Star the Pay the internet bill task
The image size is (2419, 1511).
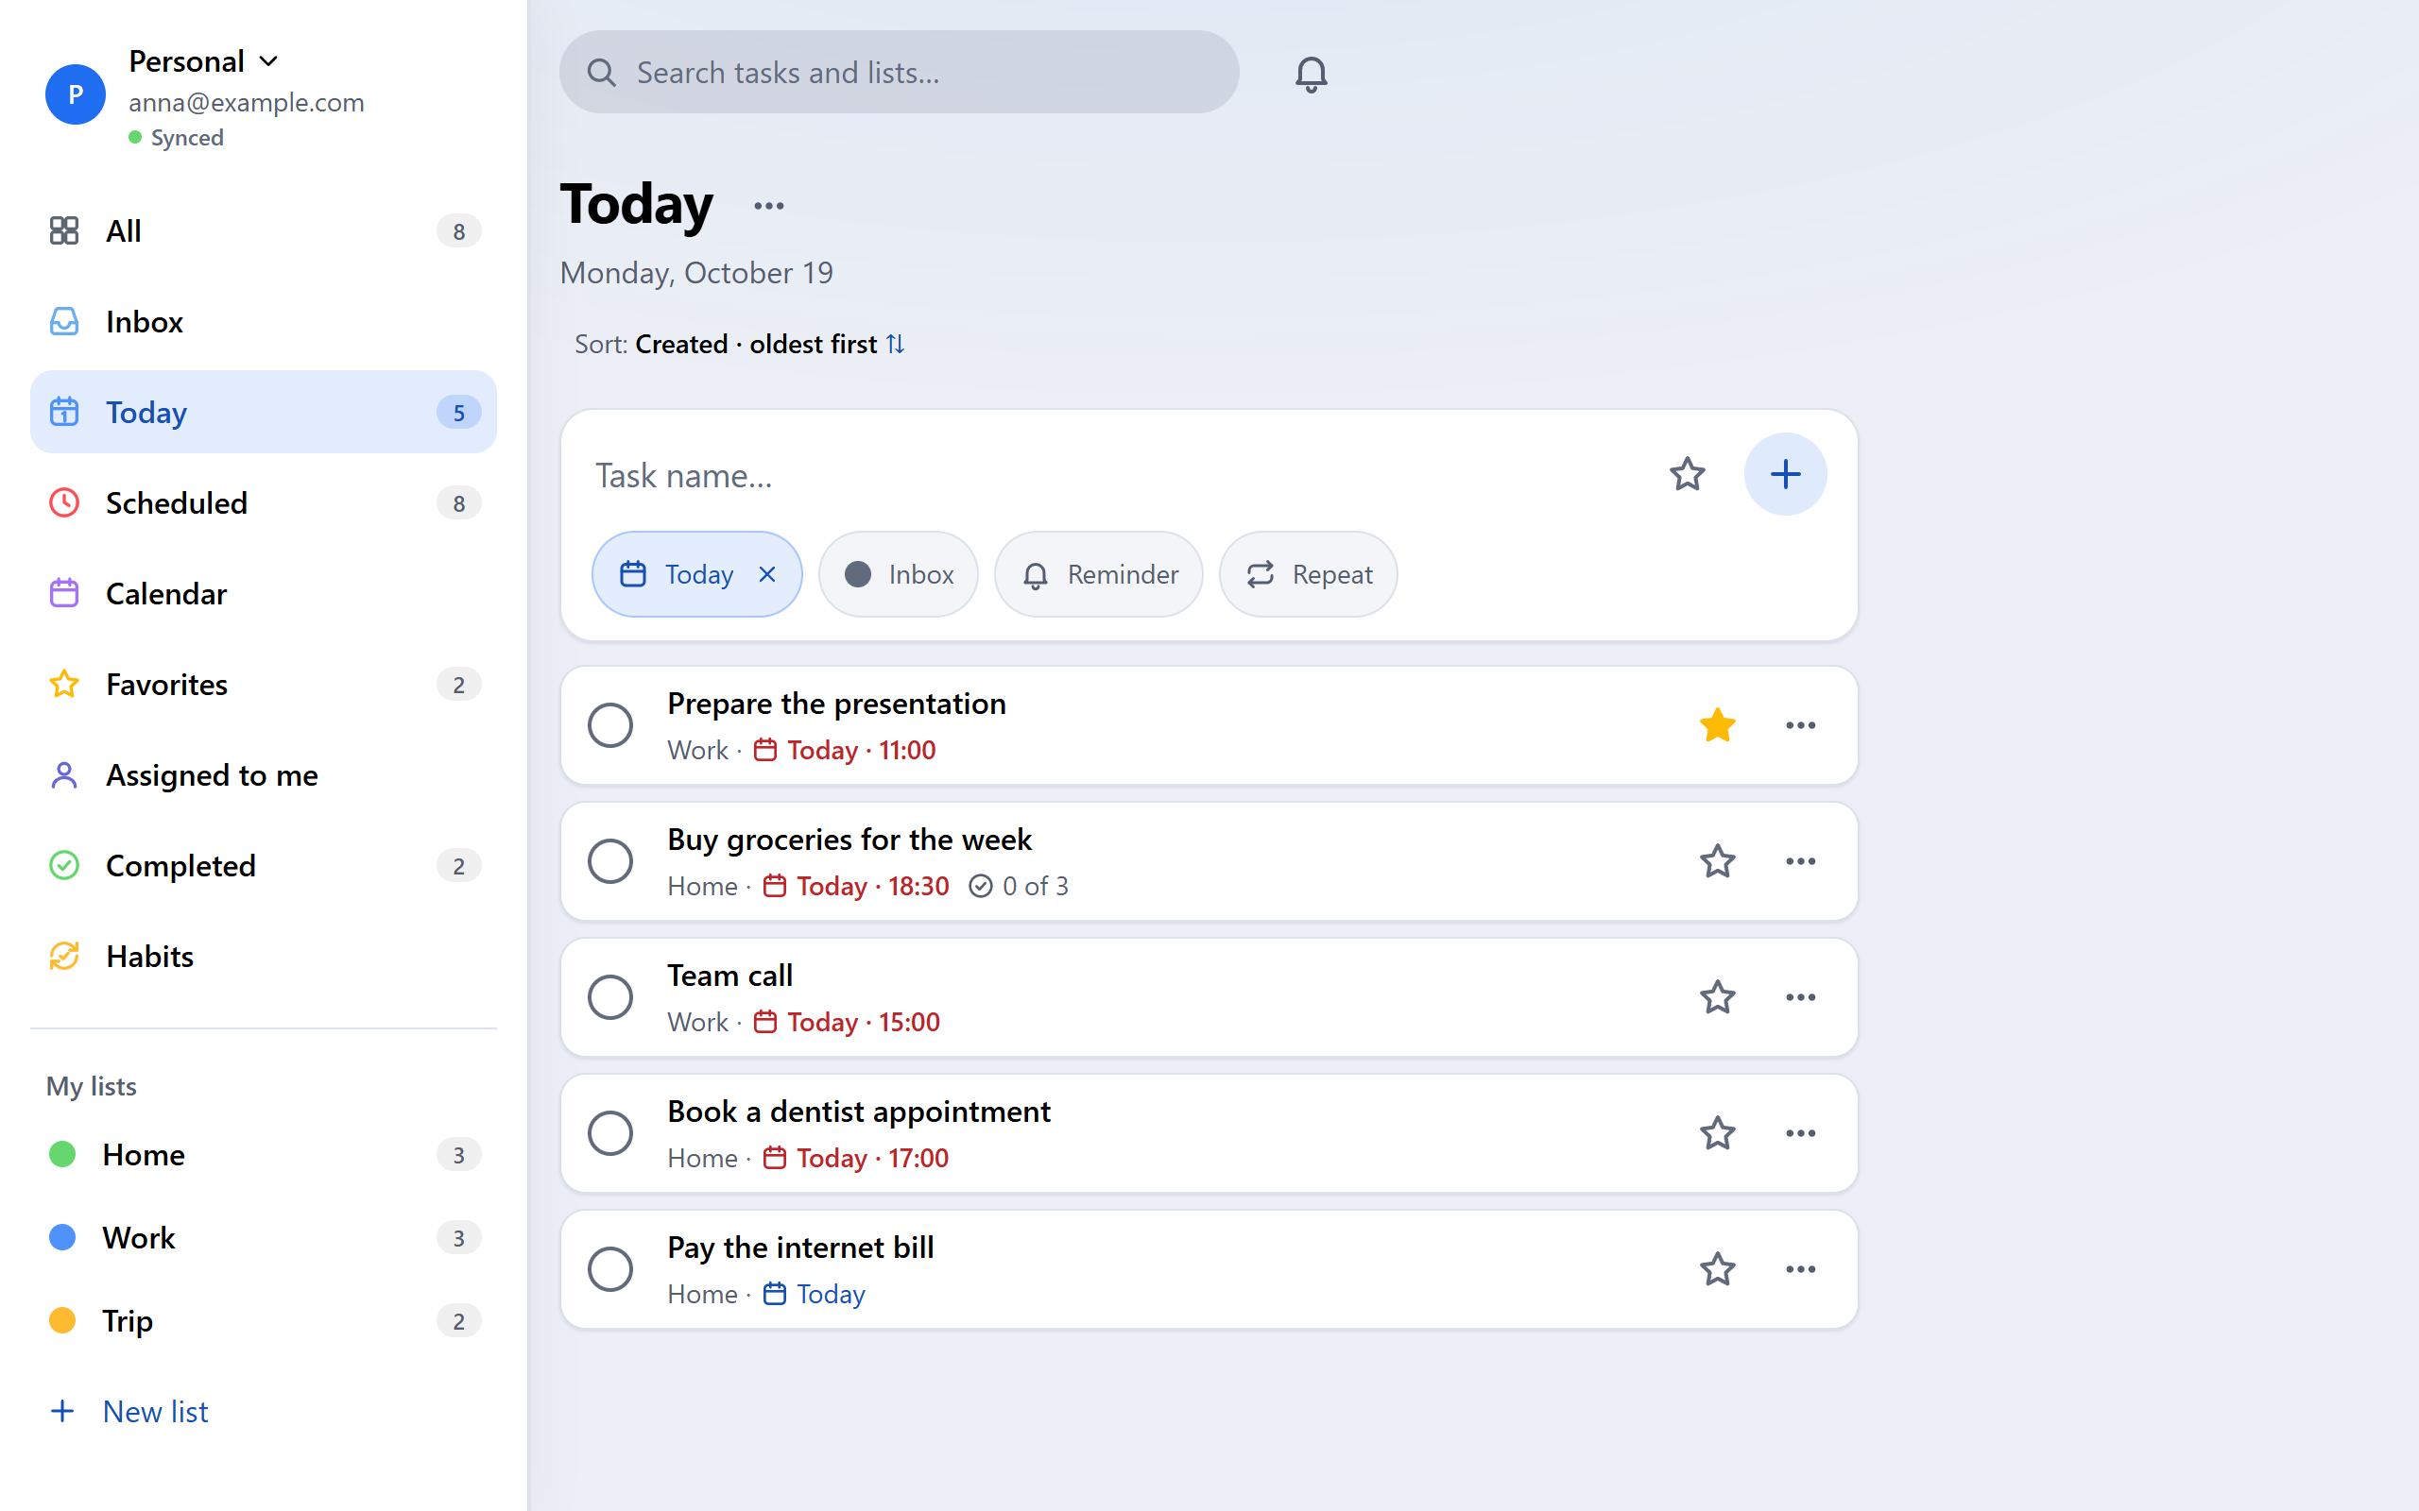(1717, 1269)
